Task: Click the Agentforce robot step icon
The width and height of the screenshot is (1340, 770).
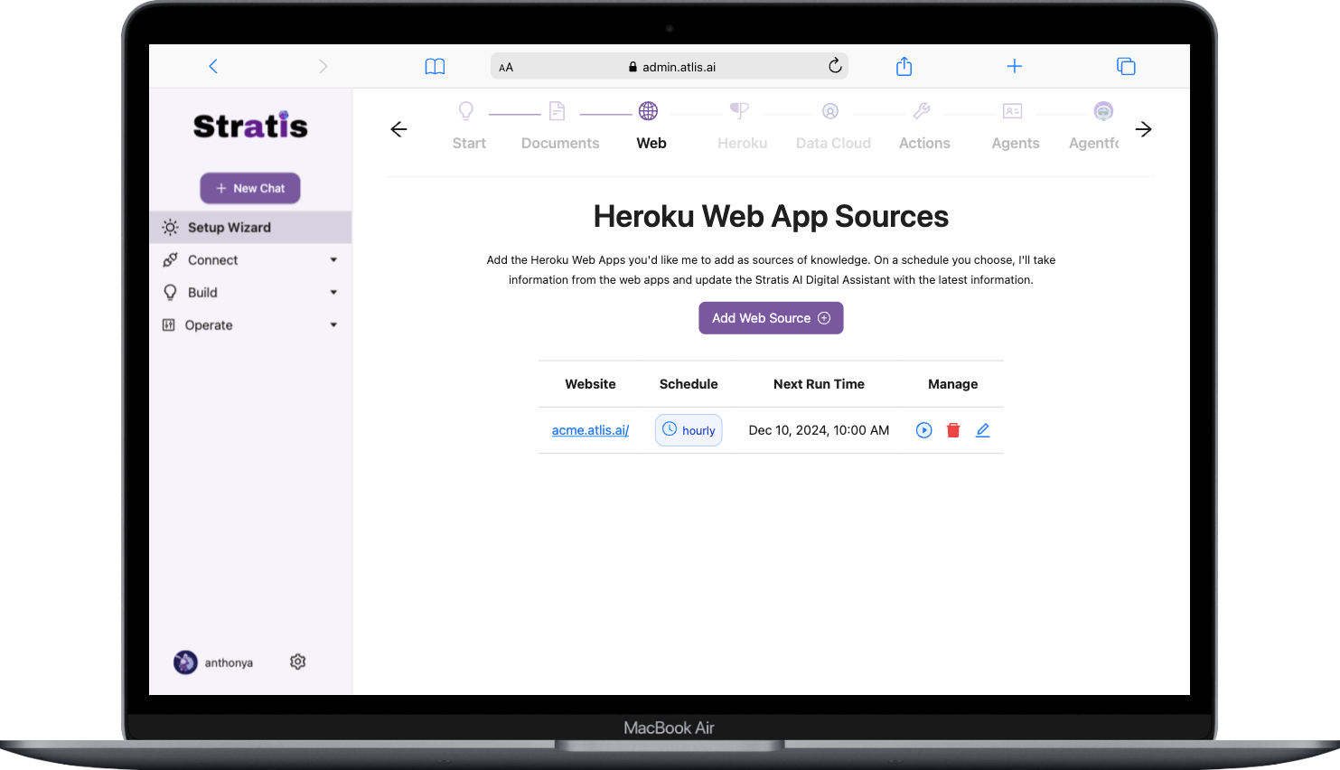Action: (x=1103, y=111)
